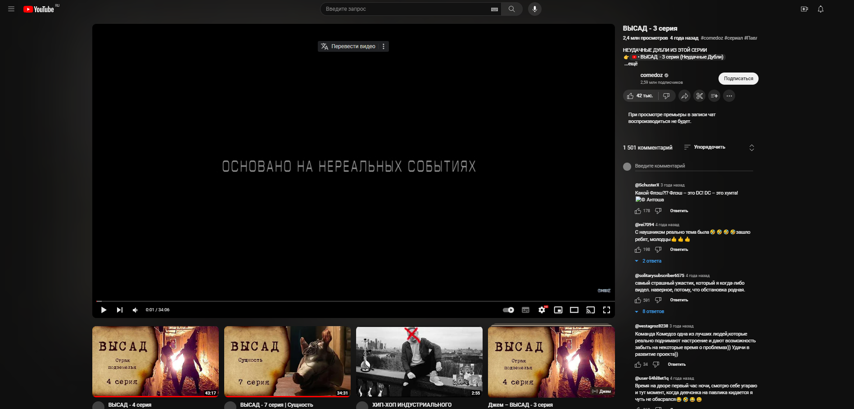Go to the YouTube home logo
Image resolution: width=854 pixels, height=409 pixels.
click(x=39, y=9)
